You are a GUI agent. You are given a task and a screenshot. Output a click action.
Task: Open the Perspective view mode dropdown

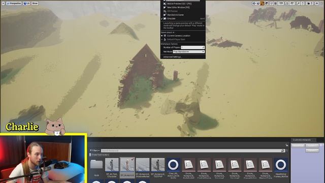pos(14,4)
